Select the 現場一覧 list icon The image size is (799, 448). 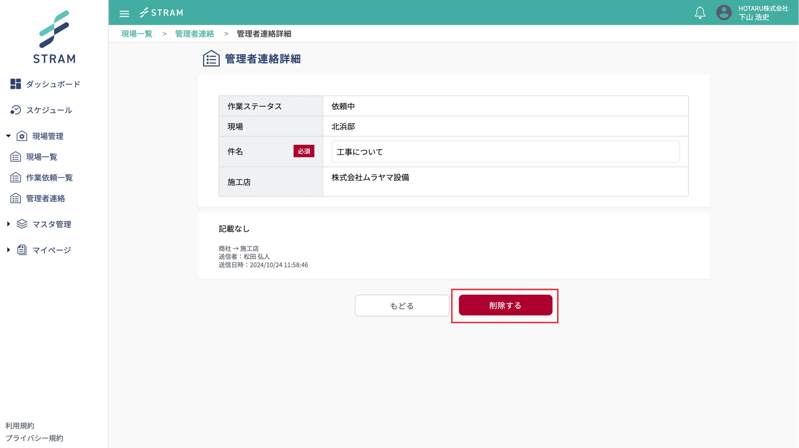tap(15, 157)
